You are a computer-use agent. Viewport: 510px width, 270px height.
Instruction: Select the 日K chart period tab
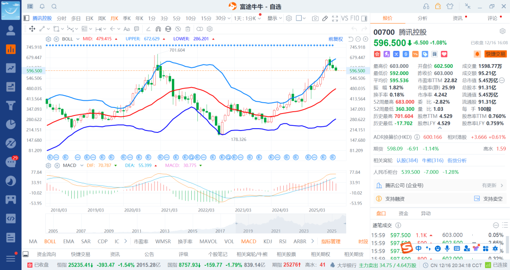pos(89,18)
